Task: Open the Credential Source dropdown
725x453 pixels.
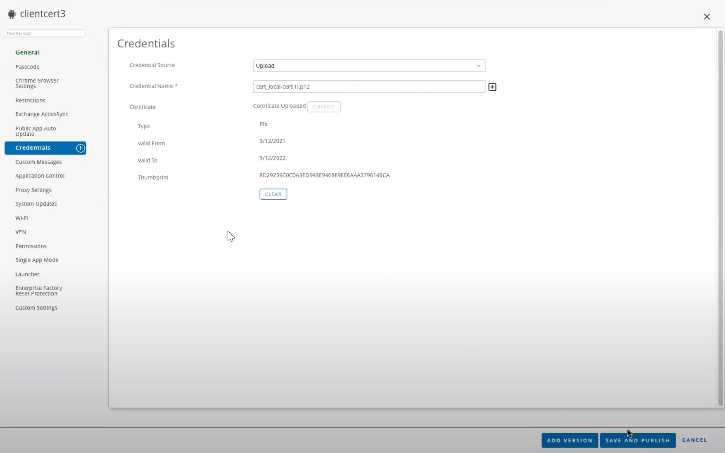Action: [x=369, y=66]
